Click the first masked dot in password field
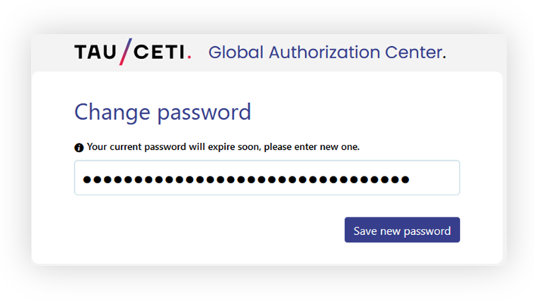 click(x=87, y=180)
